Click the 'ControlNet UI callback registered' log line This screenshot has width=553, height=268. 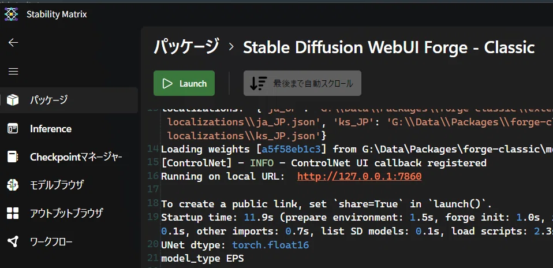click(x=324, y=163)
